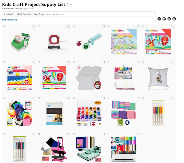Remove the embroidery floss organizer item
This screenshot has width=184, height=163.
click(x=74, y=98)
